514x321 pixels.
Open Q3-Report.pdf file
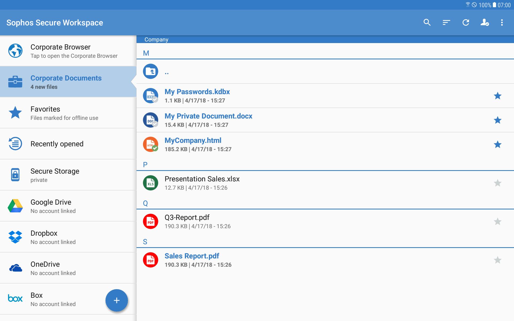click(x=325, y=221)
